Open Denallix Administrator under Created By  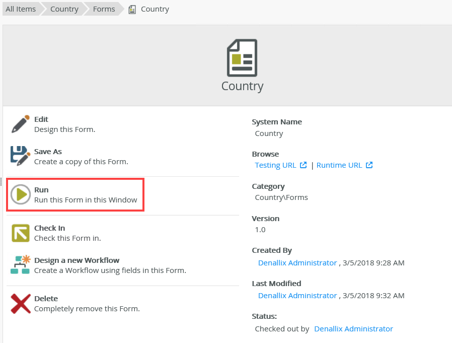297,263
